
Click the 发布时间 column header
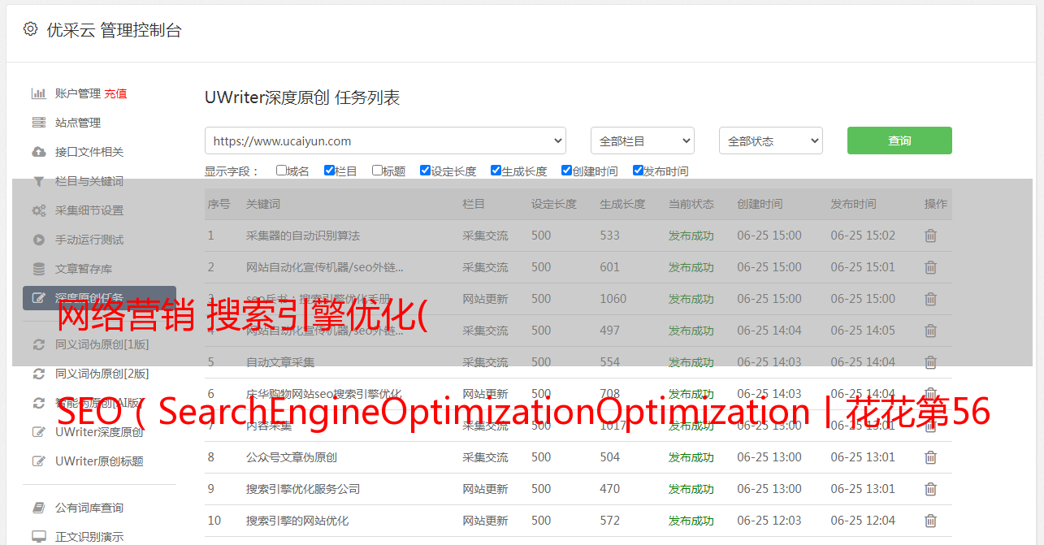853,204
